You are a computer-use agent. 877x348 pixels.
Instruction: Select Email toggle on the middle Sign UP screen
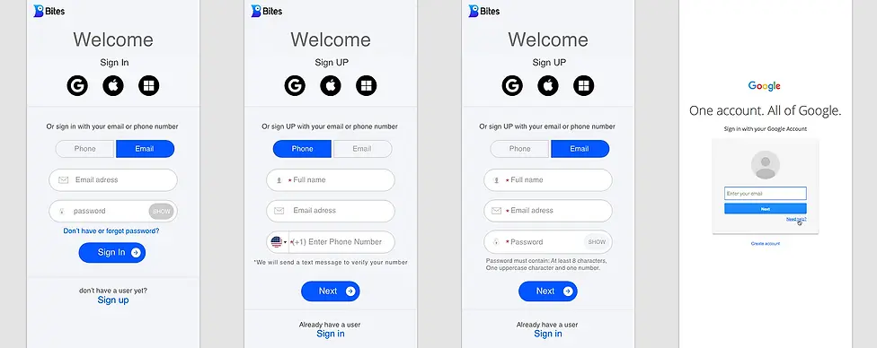click(362, 149)
